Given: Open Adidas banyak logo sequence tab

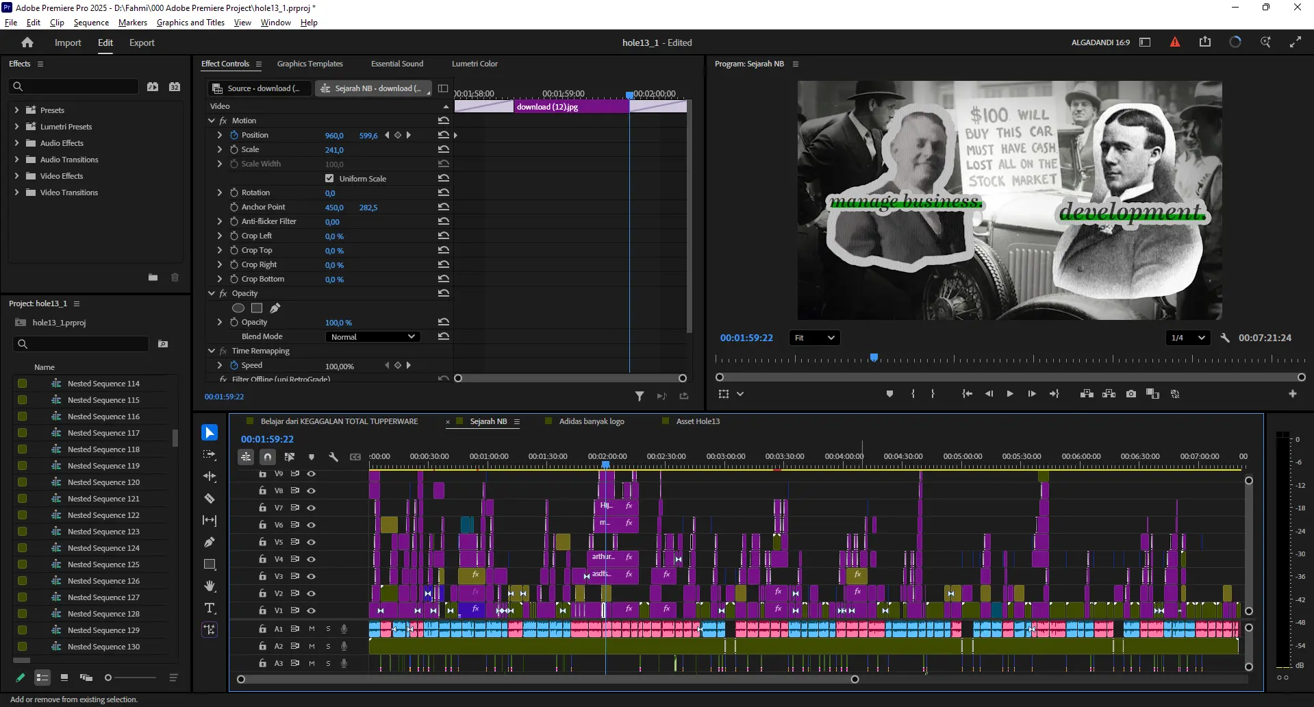Looking at the screenshot, I should point(592,421).
